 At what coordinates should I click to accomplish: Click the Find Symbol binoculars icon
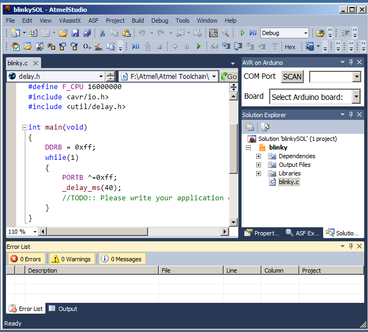coord(39,46)
